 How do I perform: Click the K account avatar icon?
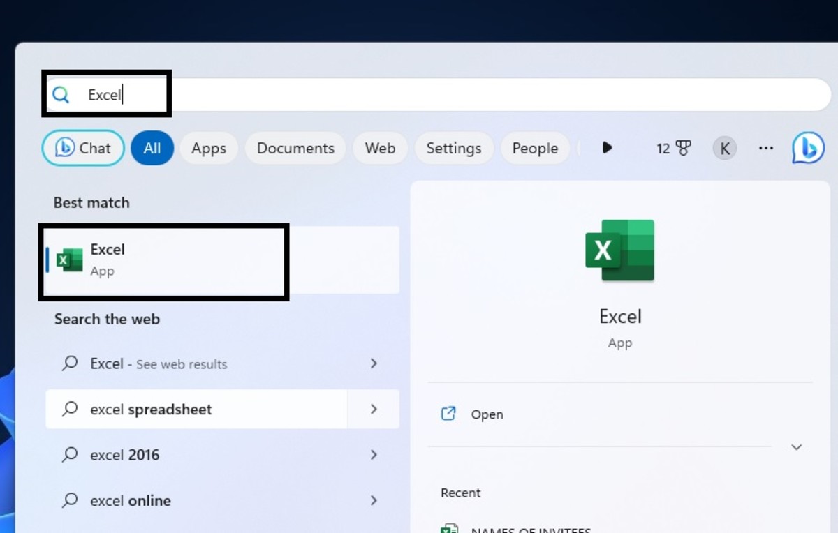724,148
